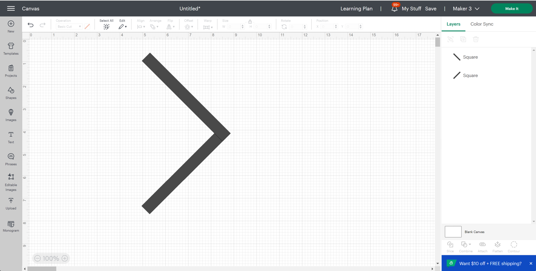Click the Flatten tool
The image size is (536, 271).
498,247
